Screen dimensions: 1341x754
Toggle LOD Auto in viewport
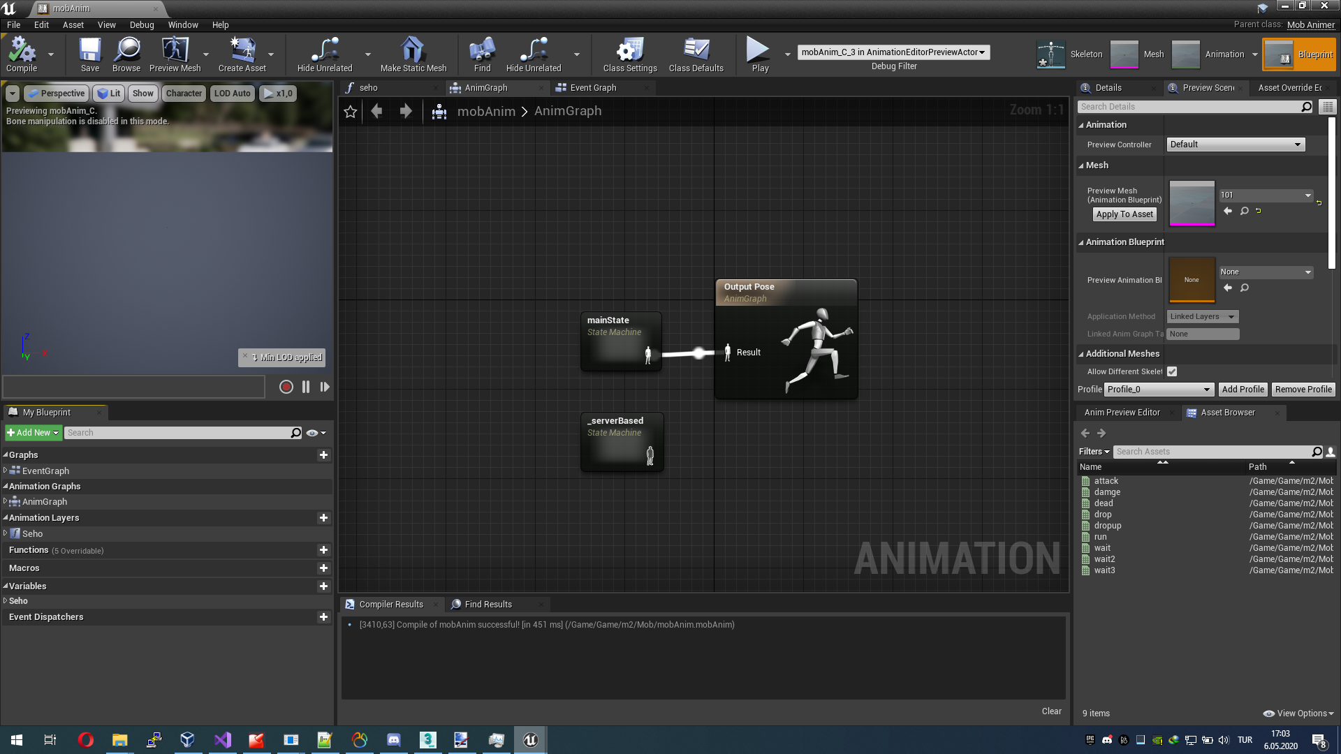pyautogui.click(x=232, y=93)
